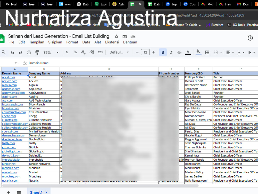Click the search magnifier icon in toolbar
Screen dimensions: 258x194
3,52
